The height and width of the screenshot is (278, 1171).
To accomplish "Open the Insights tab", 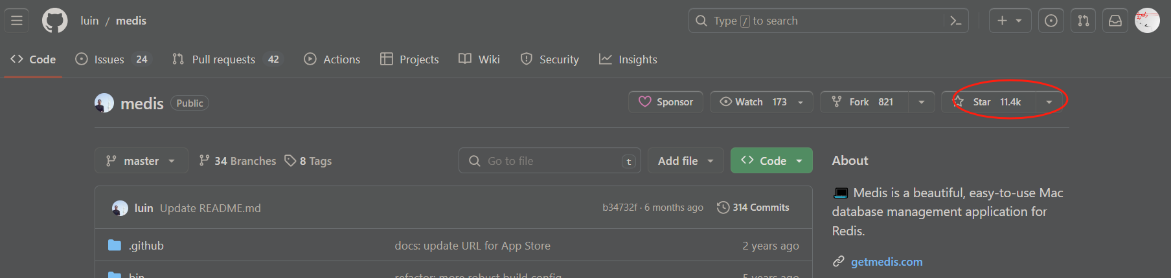I will (628, 59).
